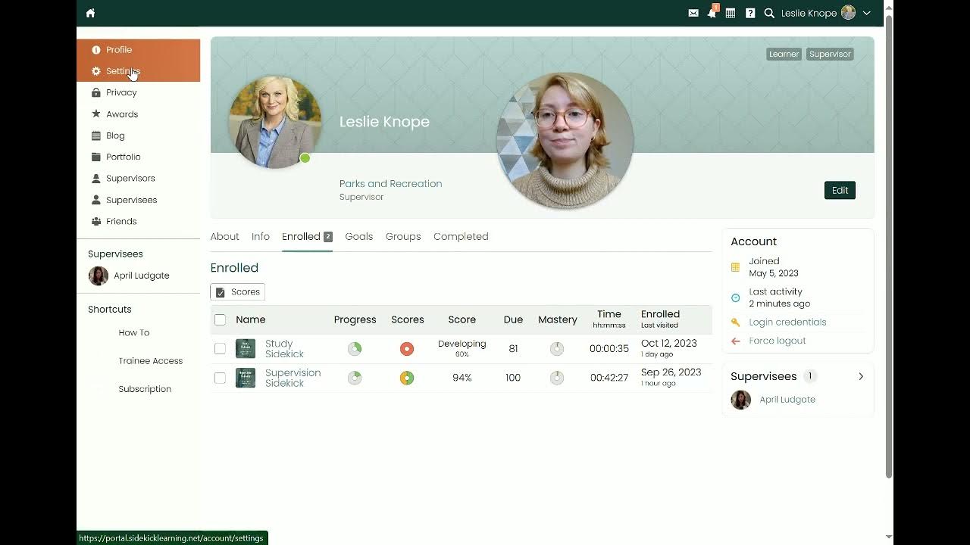
Task: Switch to the Info tab
Action: pyautogui.click(x=261, y=236)
